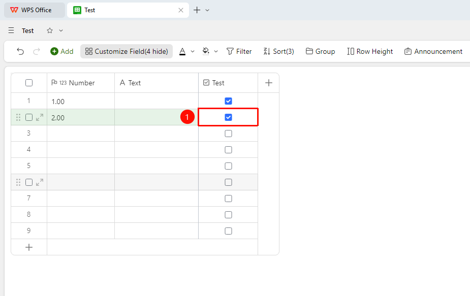The height and width of the screenshot is (296, 470).
Task: Click the green Add button
Action: point(62,51)
